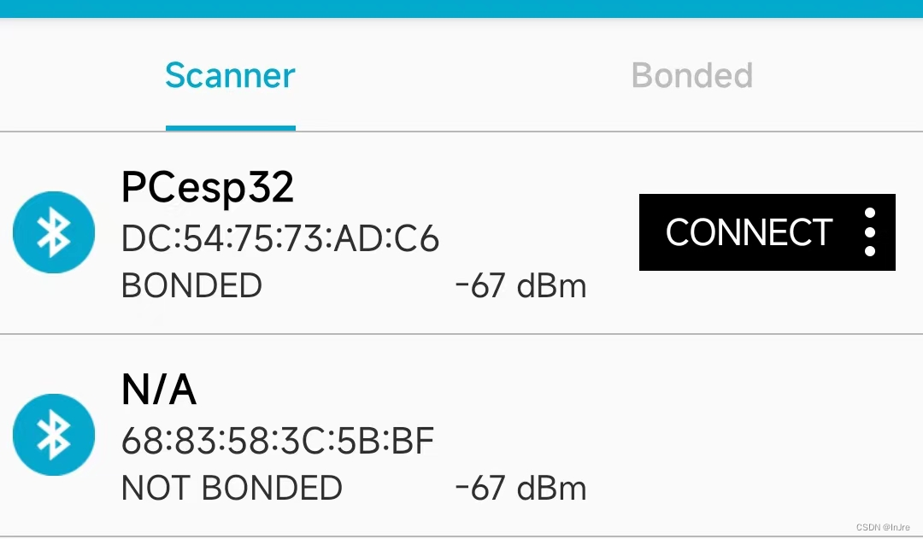Image resolution: width=923 pixels, height=539 pixels.
Task: Click blank space left of Scanner tab
Action: (x=77, y=75)
